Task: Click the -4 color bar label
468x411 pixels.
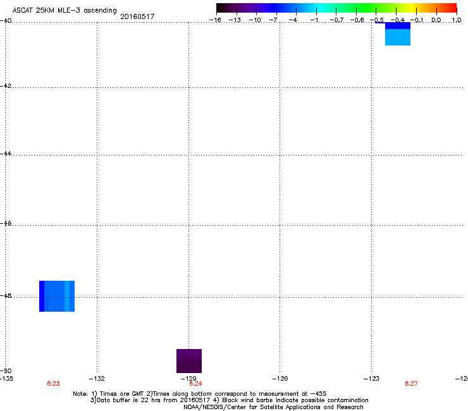Action: coord(293,20)
